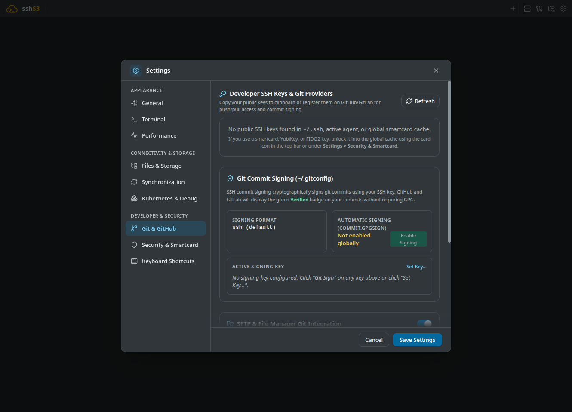The image size is (572, 412).
Task: Click the 'CONNECTIVITY & STORAGE' section header
Action: 163,153
